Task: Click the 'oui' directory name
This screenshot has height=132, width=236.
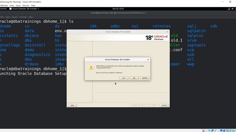Action: click(x=135, y=26)
